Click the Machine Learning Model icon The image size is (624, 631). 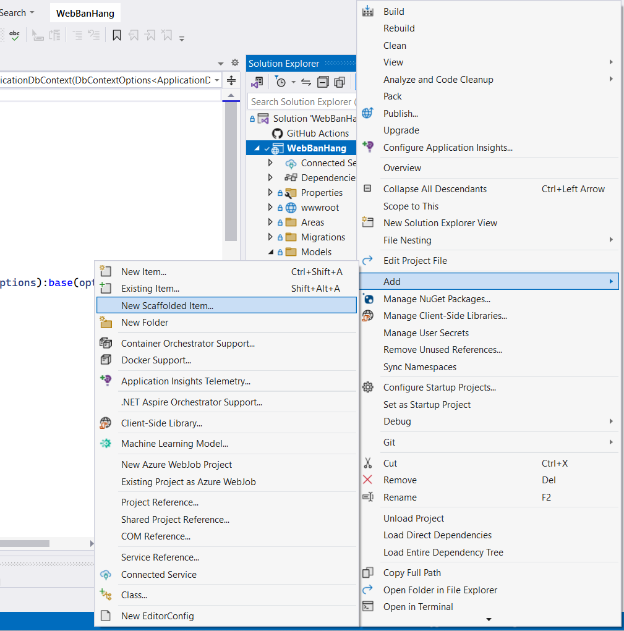(106, 443)
